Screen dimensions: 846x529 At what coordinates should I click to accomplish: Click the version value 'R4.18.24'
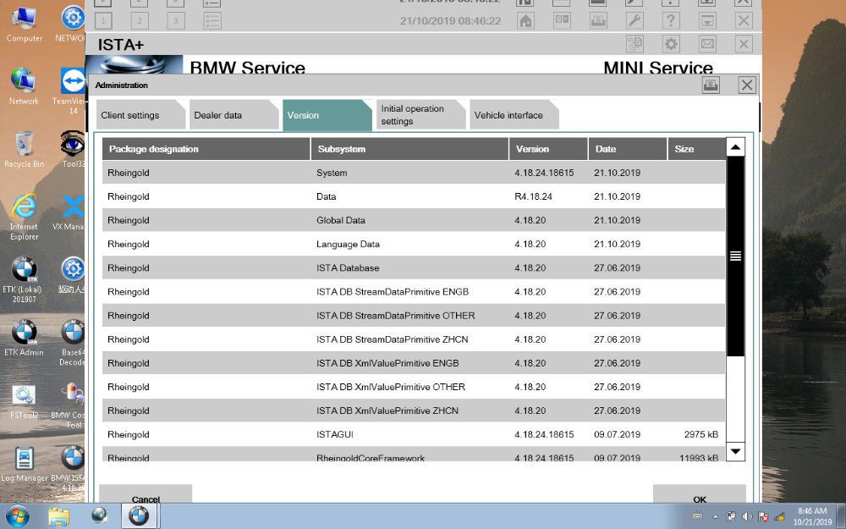pyautogui.click(x=533, y=196)
